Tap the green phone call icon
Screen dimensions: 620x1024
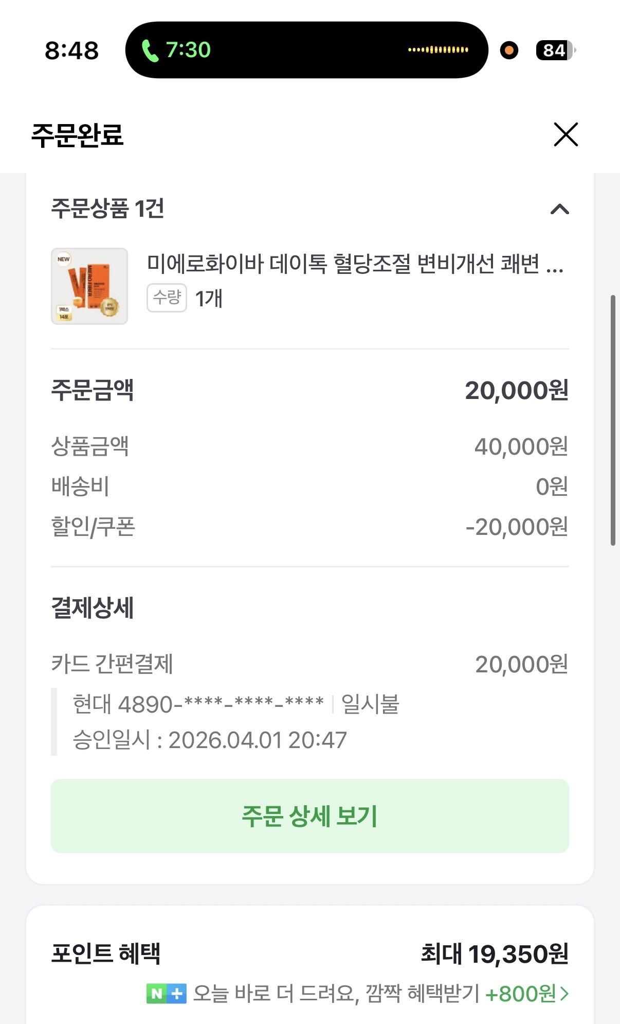coord(150,50)
